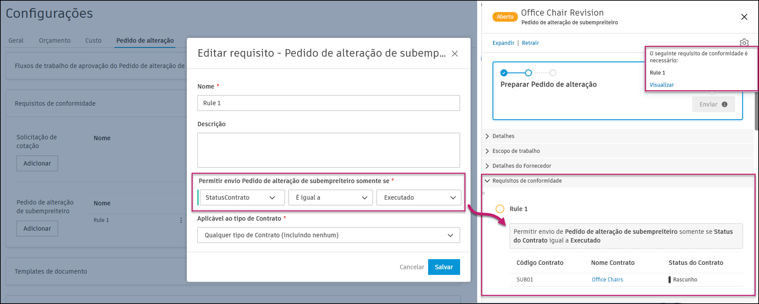Open the É igual a operator dropdown
Screen dimensions: 759x304
tap(330, 197)
